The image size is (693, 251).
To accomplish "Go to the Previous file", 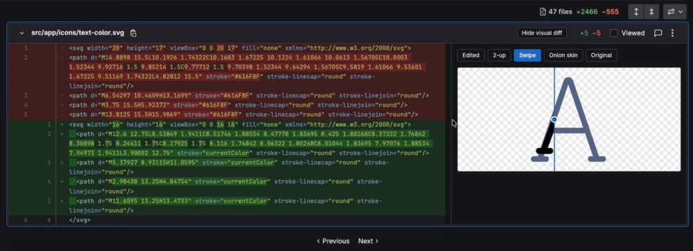I will [333, 241].
